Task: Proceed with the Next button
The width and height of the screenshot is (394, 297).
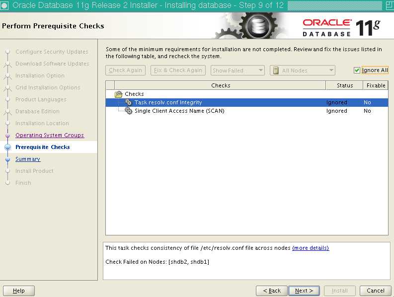Action: 304,291
